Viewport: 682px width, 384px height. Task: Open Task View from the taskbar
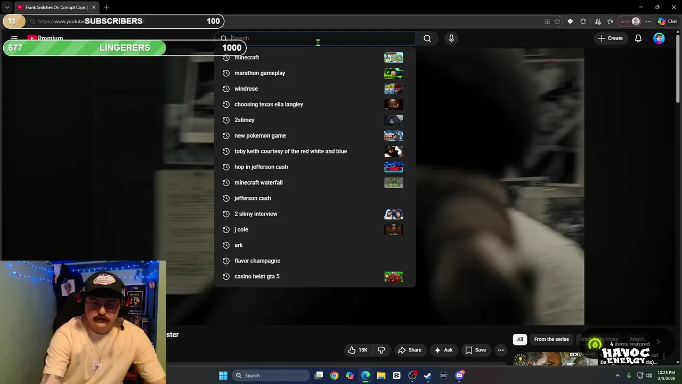319,375
